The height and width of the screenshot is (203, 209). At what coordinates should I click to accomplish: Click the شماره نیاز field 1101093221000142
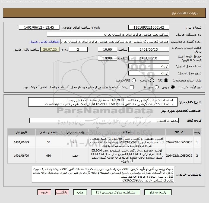click(x=149, y=28)
